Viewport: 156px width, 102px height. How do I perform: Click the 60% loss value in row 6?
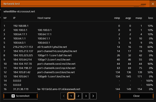pyautogui.click(x=150, y=47)
